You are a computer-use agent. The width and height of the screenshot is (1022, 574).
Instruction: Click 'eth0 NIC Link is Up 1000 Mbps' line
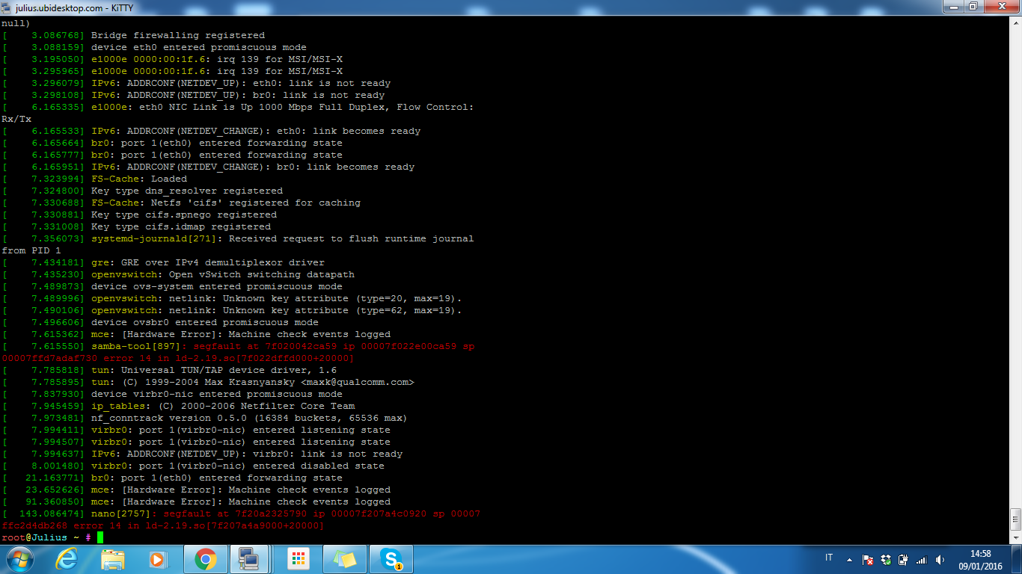tap(238, 107)
